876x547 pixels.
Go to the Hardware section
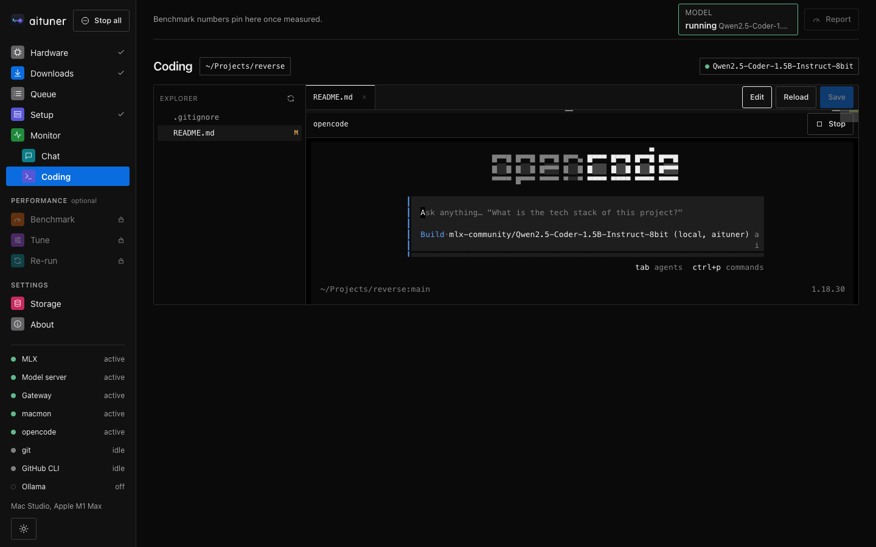click(68, 53)
